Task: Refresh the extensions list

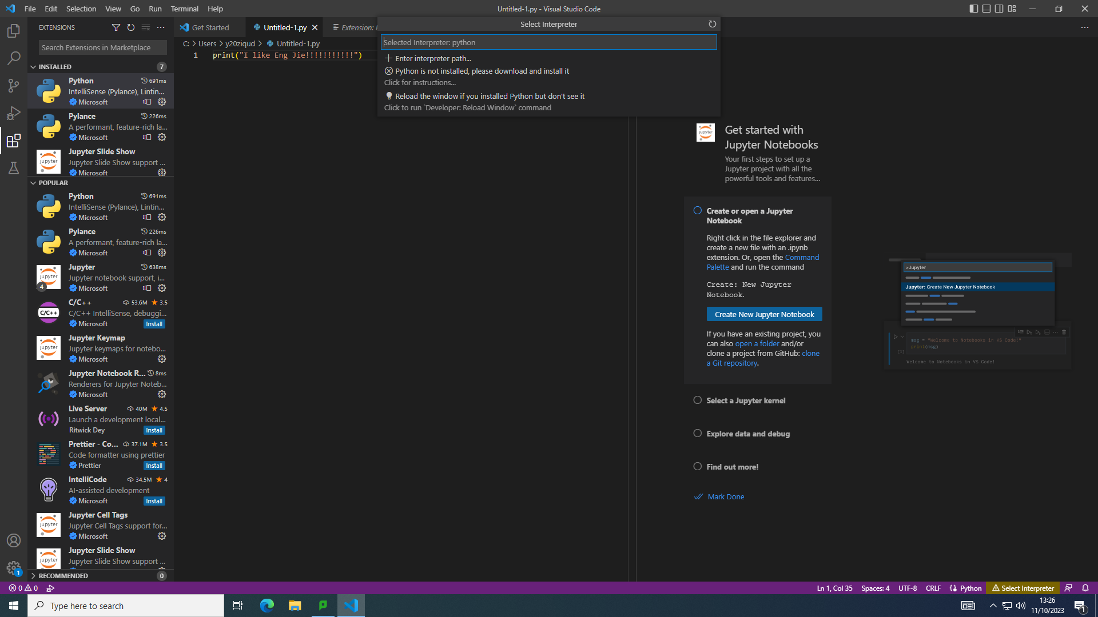Action: 130,27
